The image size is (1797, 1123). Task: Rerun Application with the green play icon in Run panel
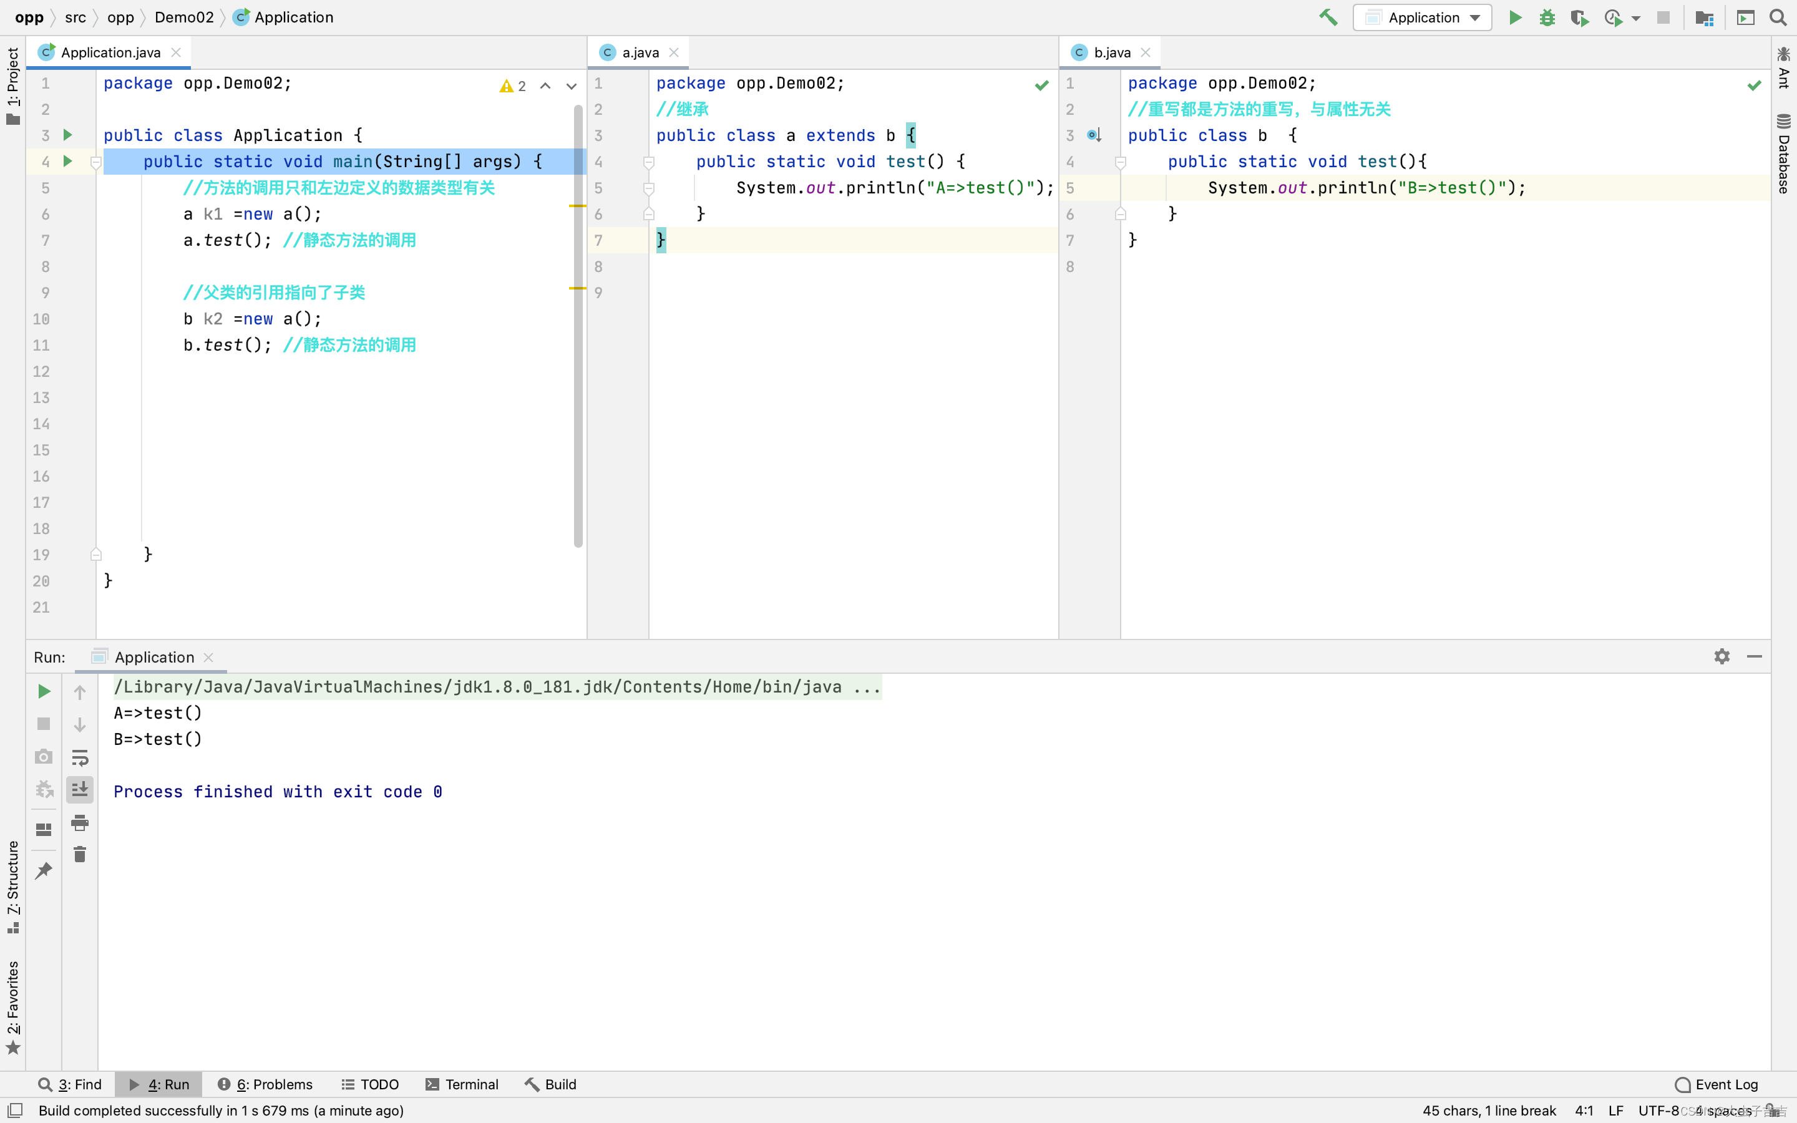(x=44, y=691)
